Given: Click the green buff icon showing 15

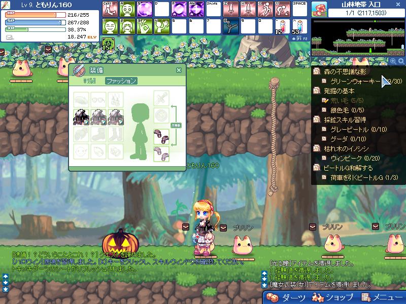Looking at the screenshot, I should click(108, 44).
